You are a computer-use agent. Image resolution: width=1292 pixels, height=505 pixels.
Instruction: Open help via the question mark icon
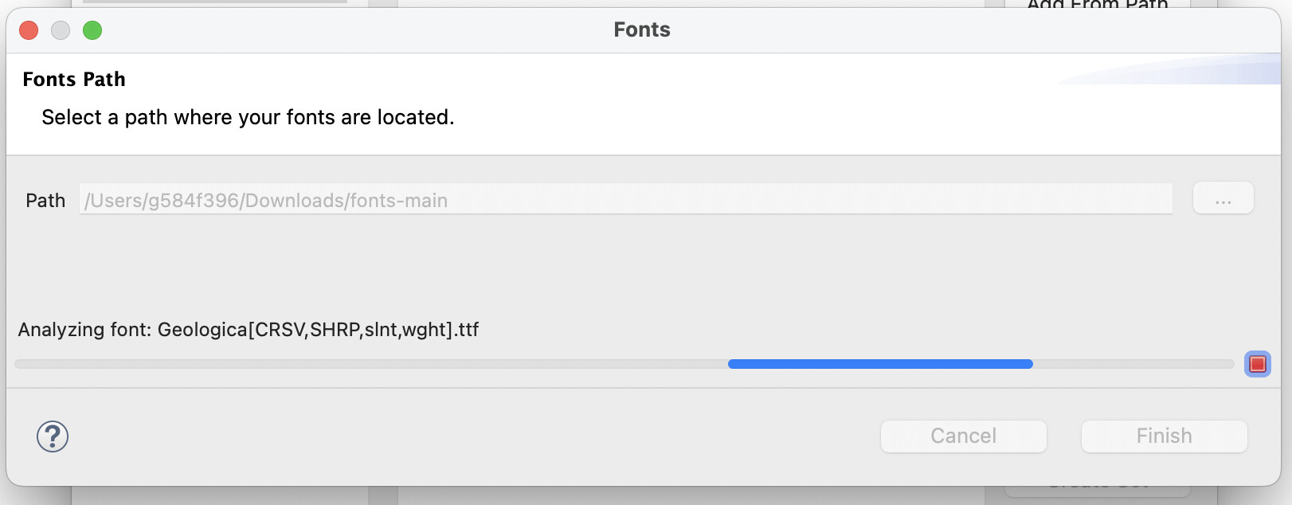[x=53, y=436]
